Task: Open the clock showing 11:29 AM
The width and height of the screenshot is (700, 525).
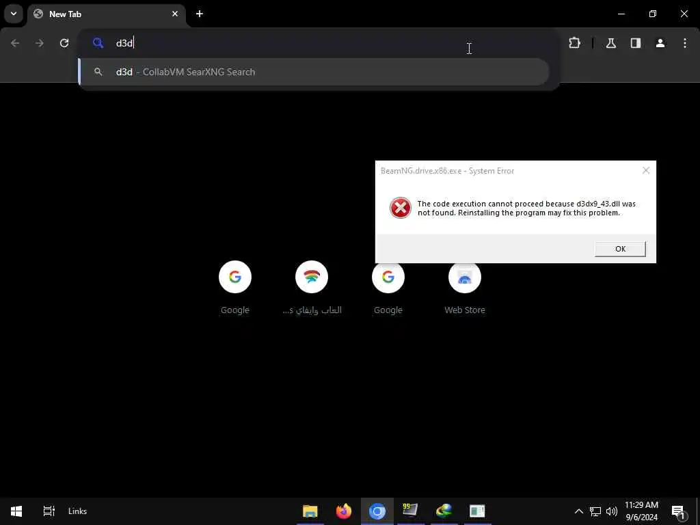Action: click(x=641, y=511)
